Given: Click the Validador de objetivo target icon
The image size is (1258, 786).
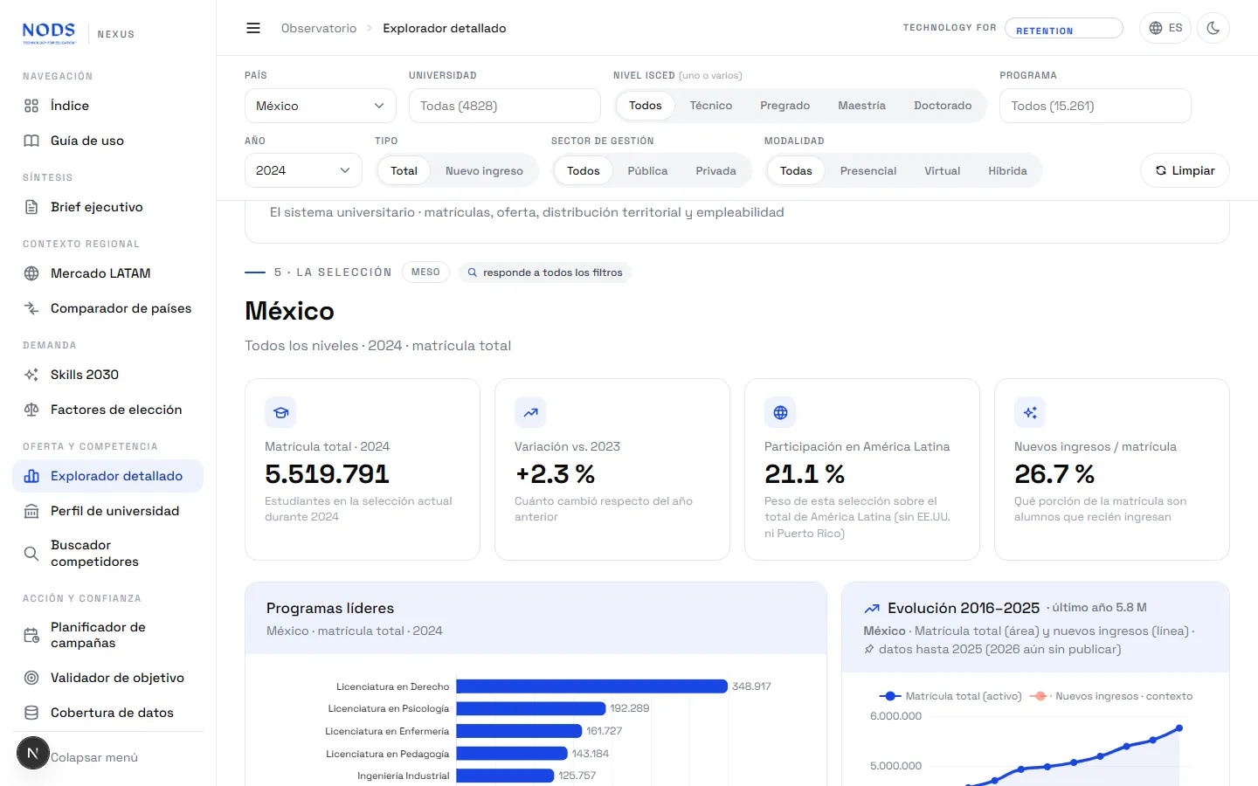Looking at the screenshot, I should tap(31, 678).
